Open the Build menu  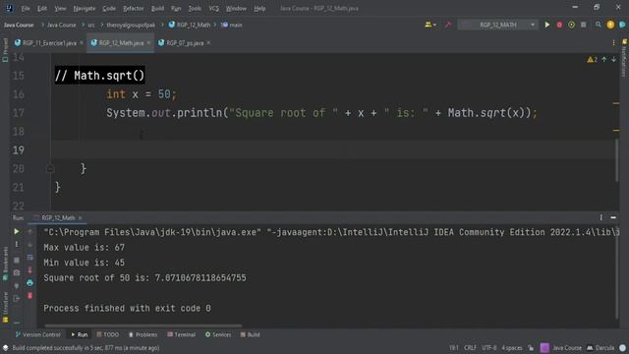click(157, 8)
